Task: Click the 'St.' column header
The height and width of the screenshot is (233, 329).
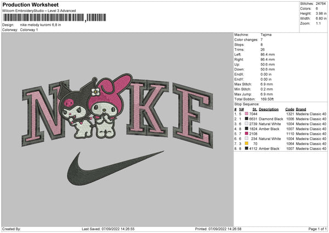Action: (255, 109)
